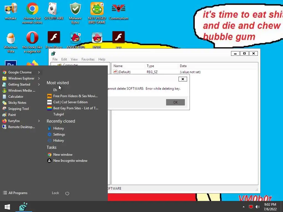Click the taskbar clock showing 9:02 PM
The height and width of the screenshot is (212, 283).
(x=270, y=207)
